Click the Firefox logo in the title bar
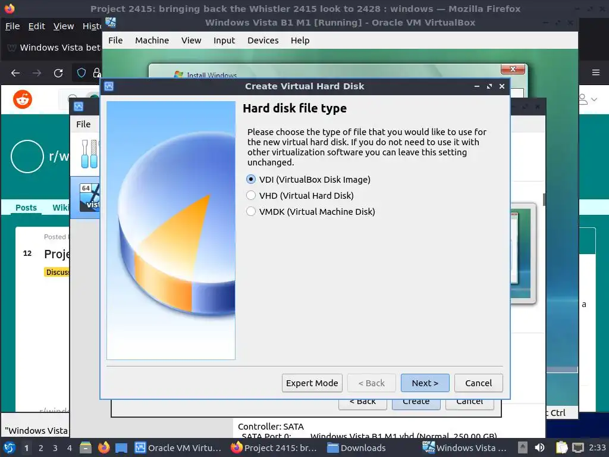 click(x=10, y=8)
